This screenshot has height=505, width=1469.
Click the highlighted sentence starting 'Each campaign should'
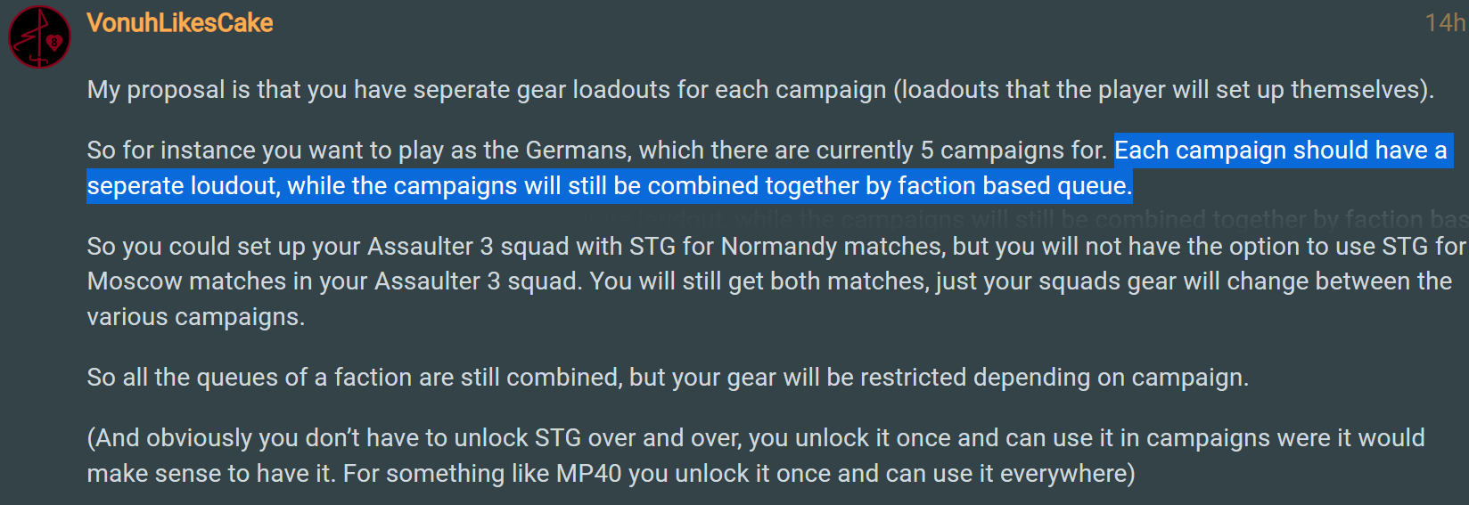pos(1281,151)
